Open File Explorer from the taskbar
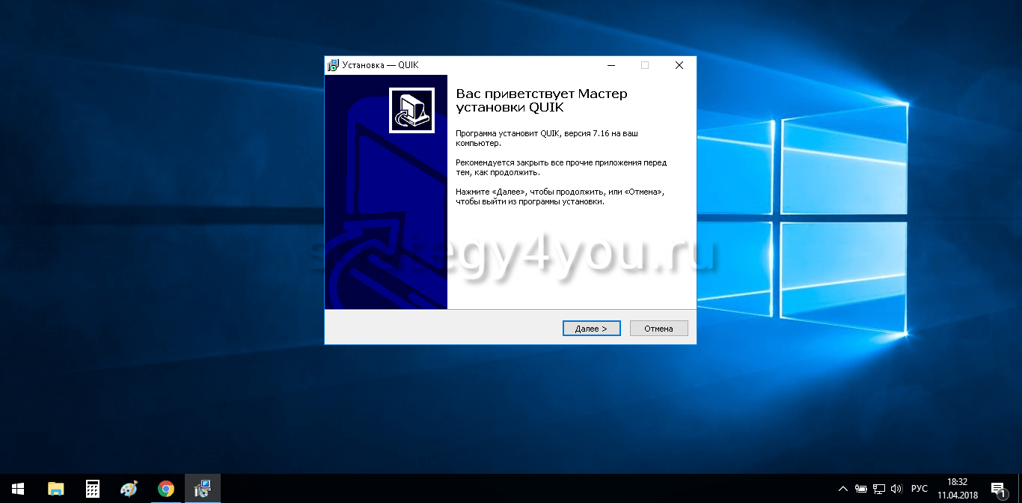Screen dimensions: 1022x503 (x=56, y=489)
